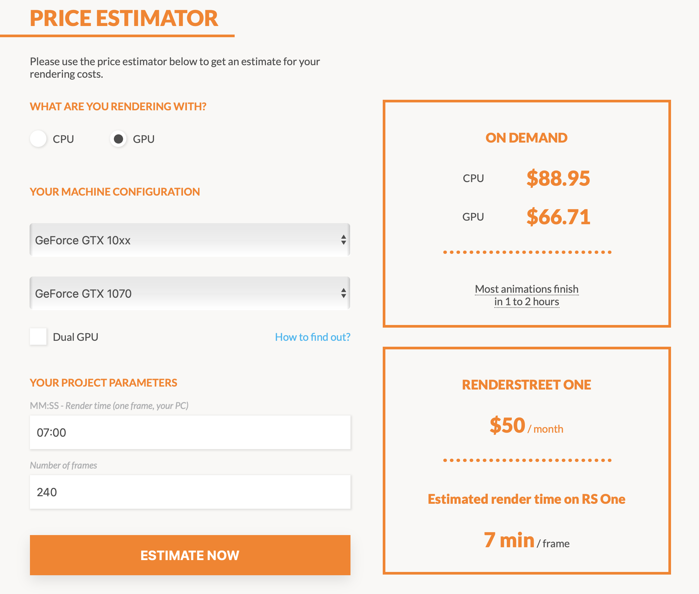Click the 'Your Machine Configuration' section heading
699x594 pixels.
coord(115,192)
